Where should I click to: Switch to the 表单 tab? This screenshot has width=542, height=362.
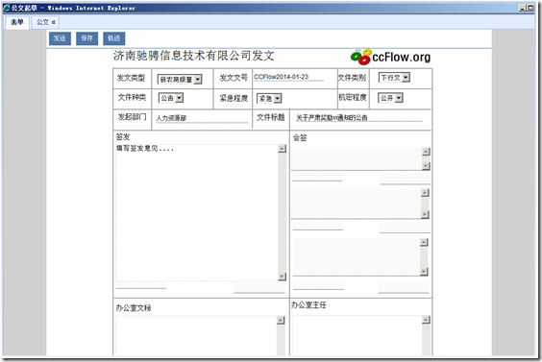[17, 22]
